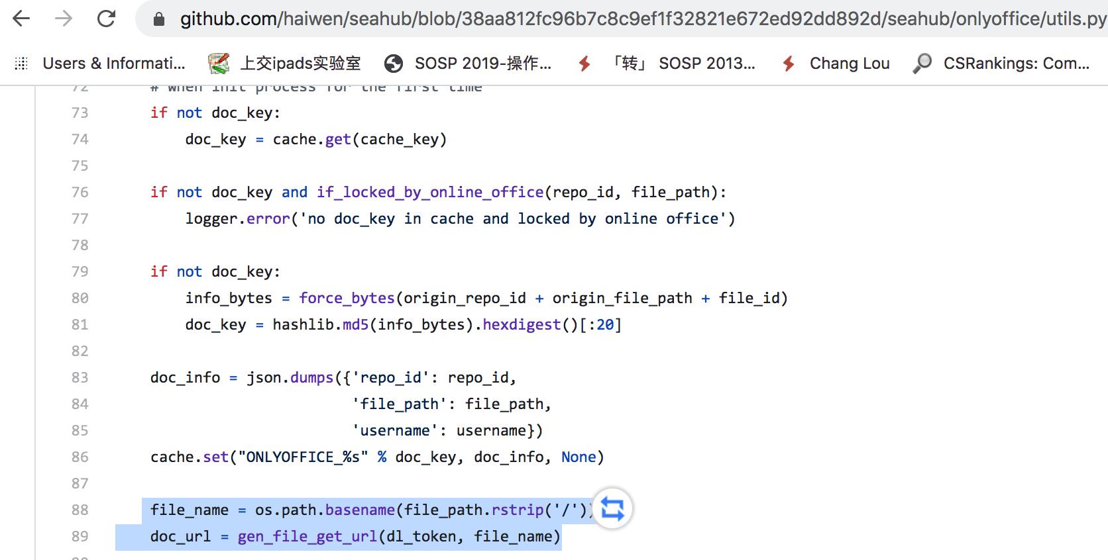Viewport: 1108px width, 560px height.
Task: Click 'hexdigest' method name
Action: [522, 325]
